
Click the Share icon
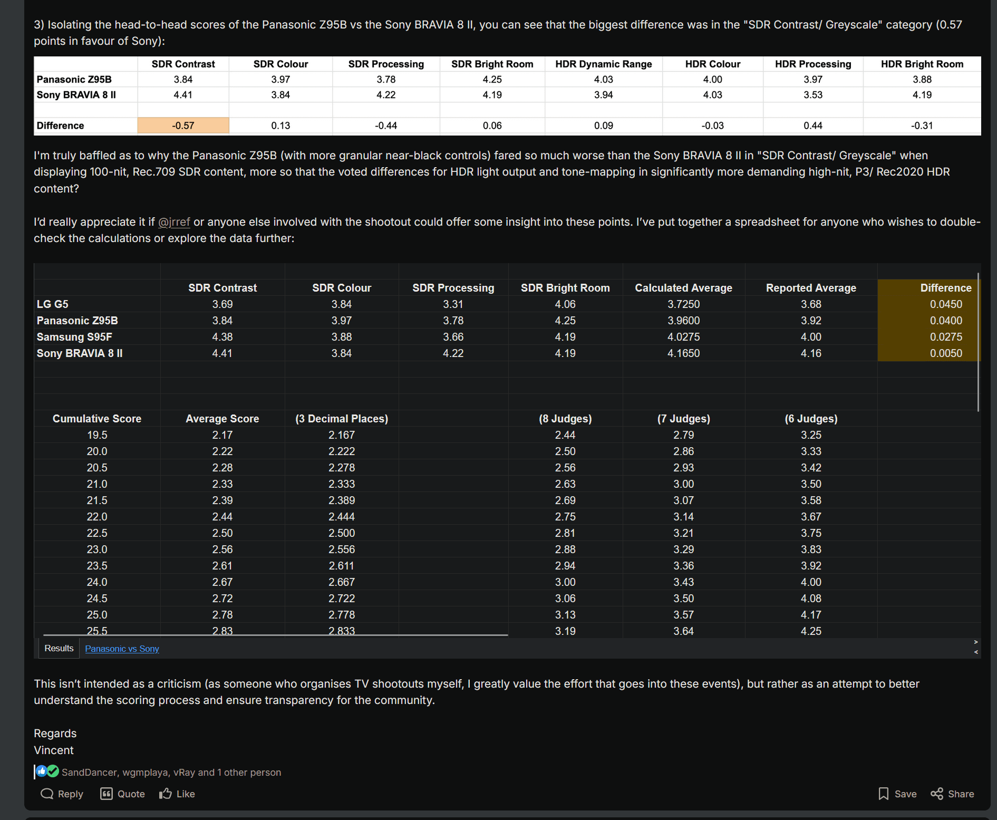point(937,794)
